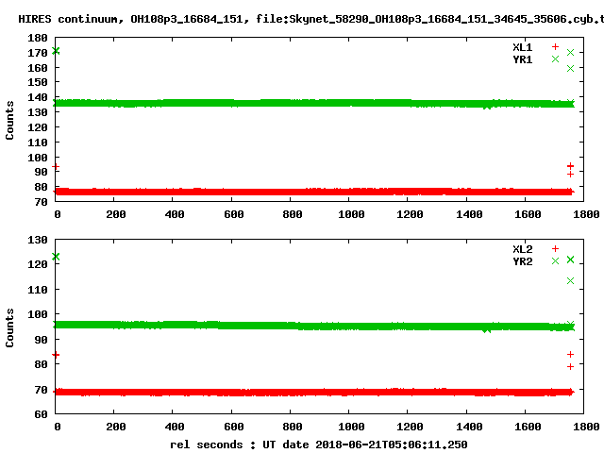Click the red outlier near 84 at lower plot start
Image resolution: width=604 pixels, height=453 pixels.
[x=56, y=355]
